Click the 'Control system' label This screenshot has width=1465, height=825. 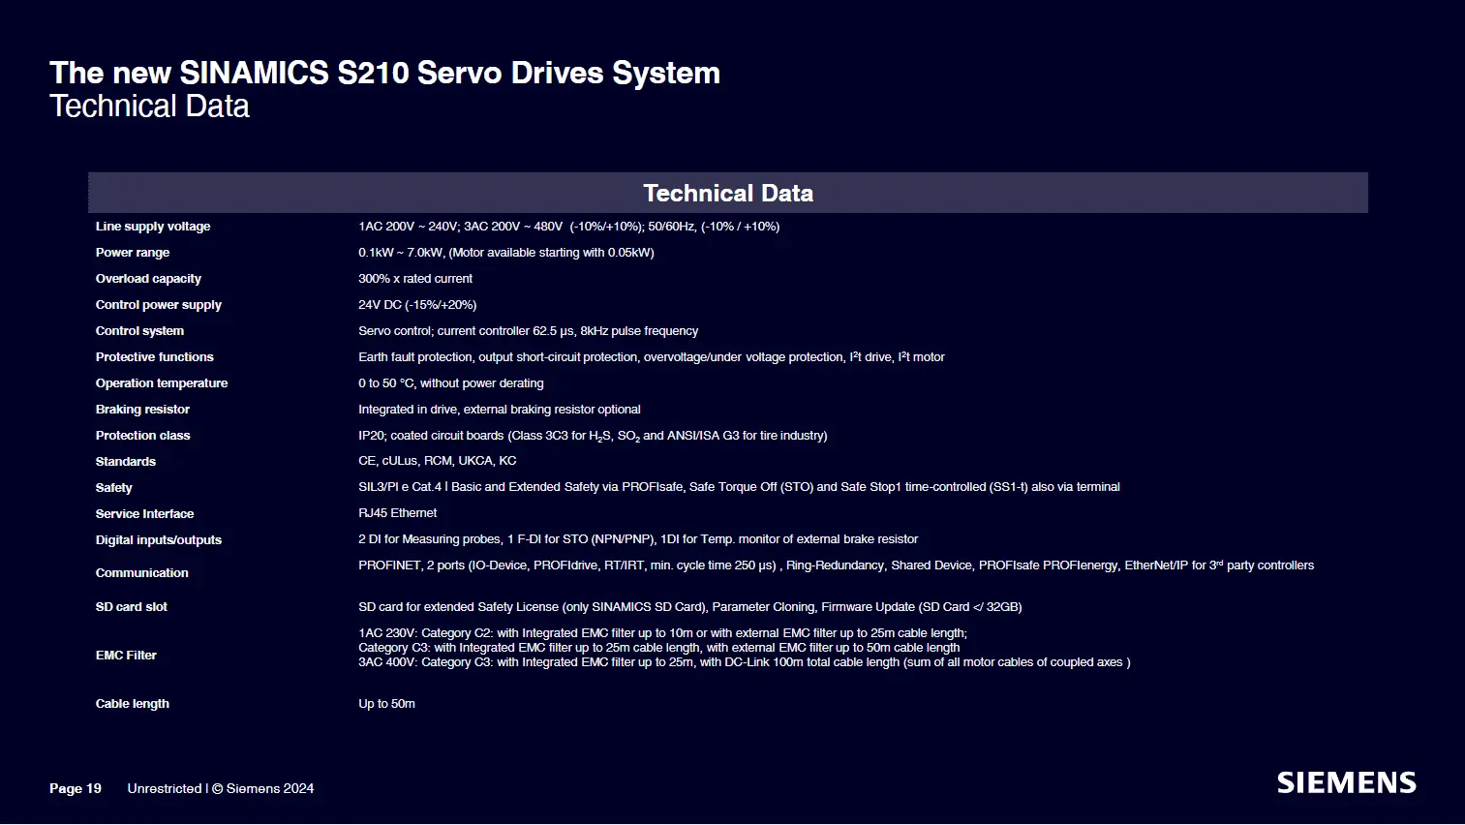coord(139,331)
